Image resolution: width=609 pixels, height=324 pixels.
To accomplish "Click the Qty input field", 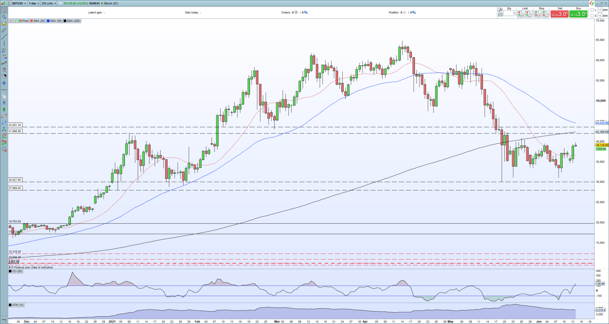I will pyautogui.click(x=509, y=13).
